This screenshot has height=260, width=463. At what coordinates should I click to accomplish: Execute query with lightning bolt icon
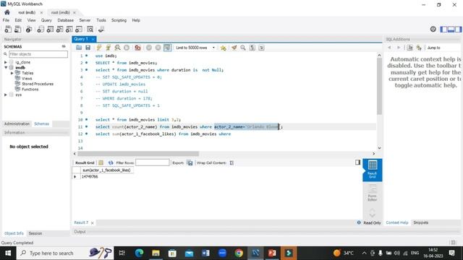(99, 48)
